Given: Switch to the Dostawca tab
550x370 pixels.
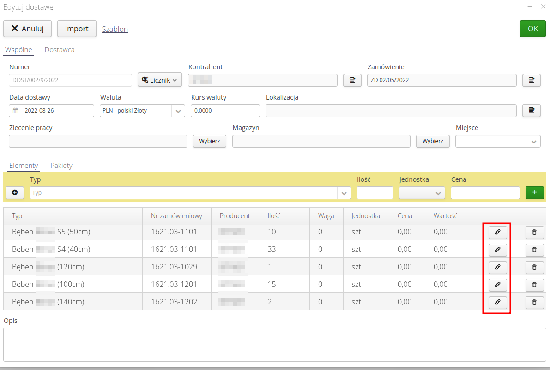Looking at the screenshot, I should 60,50.
